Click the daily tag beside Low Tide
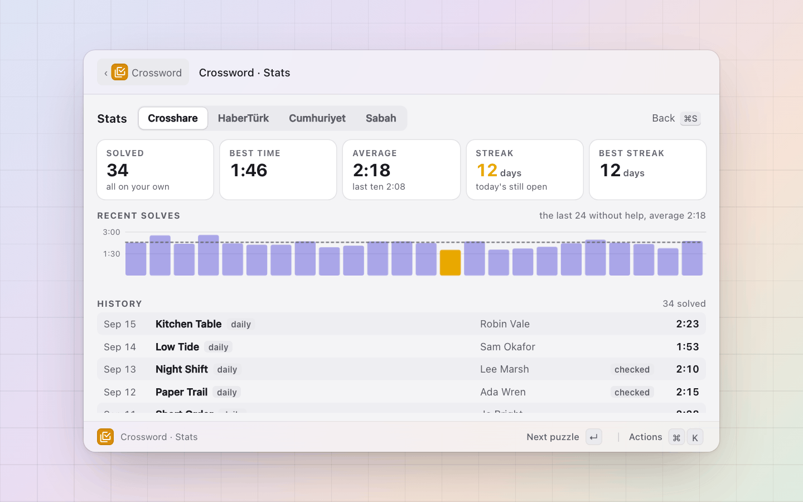The height and width of the screenshot is (502, 803). click(x=219, y=347)
